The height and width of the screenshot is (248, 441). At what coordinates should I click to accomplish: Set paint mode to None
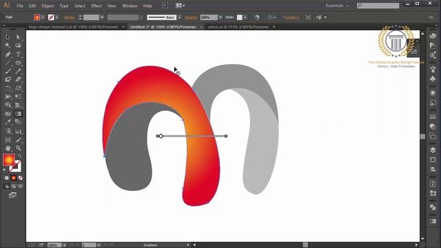pyautogui.click(x=20, y=178)
